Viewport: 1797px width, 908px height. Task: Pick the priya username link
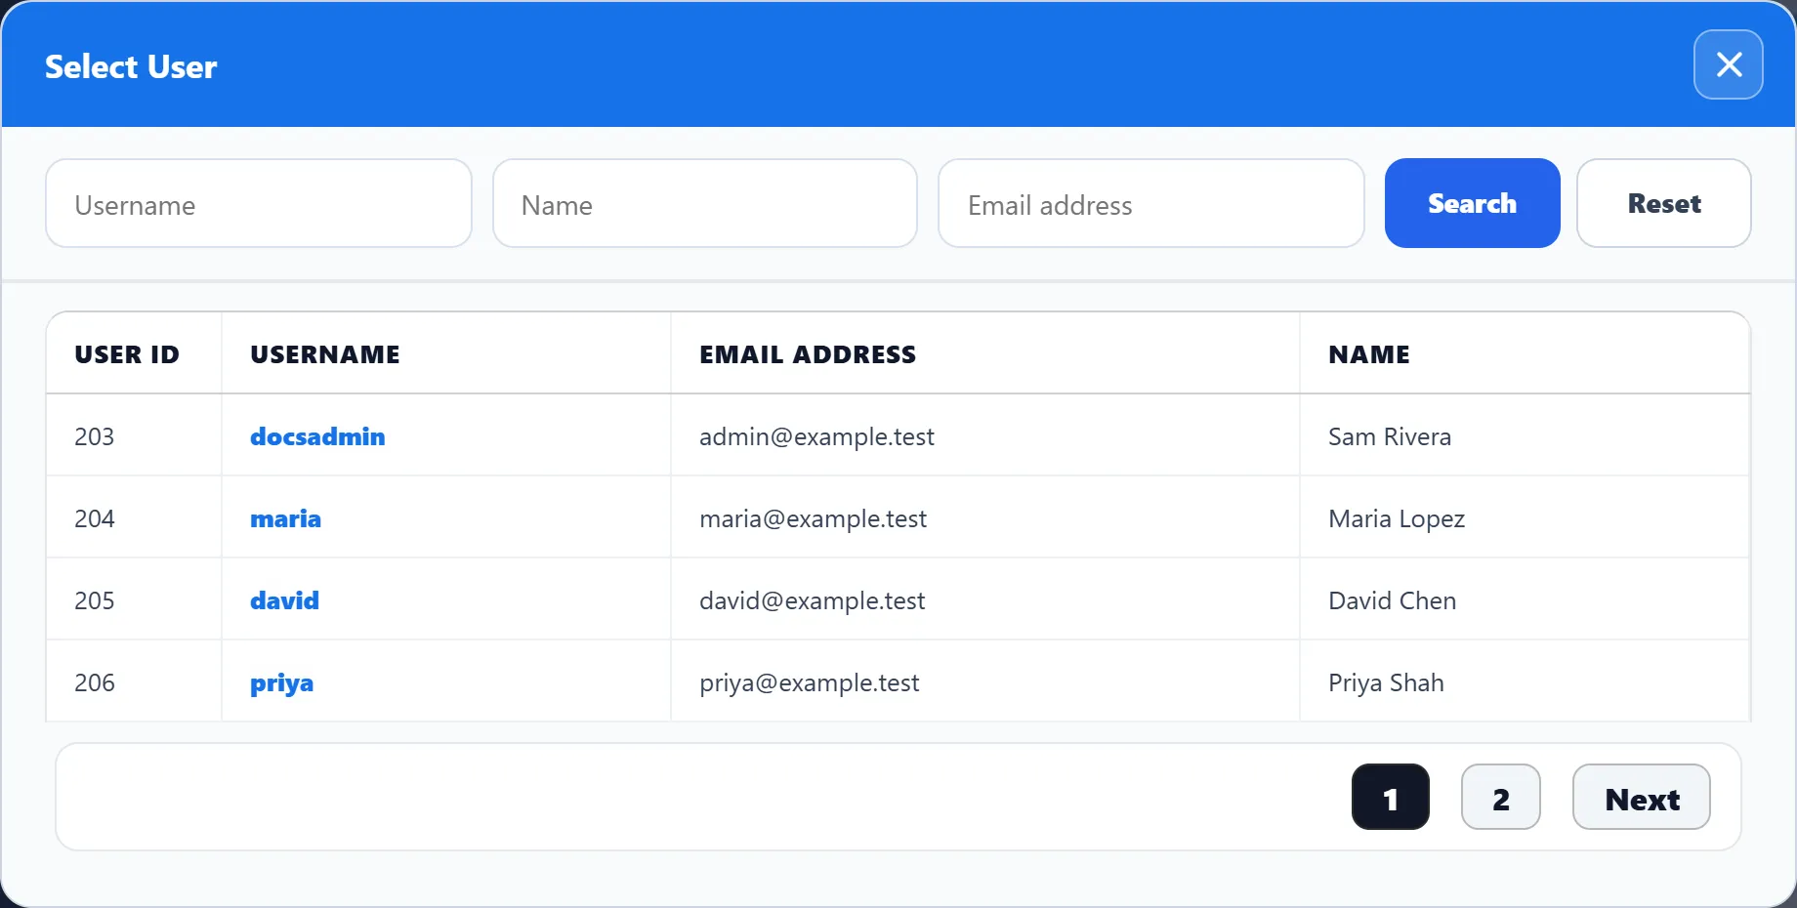(281, 683)
